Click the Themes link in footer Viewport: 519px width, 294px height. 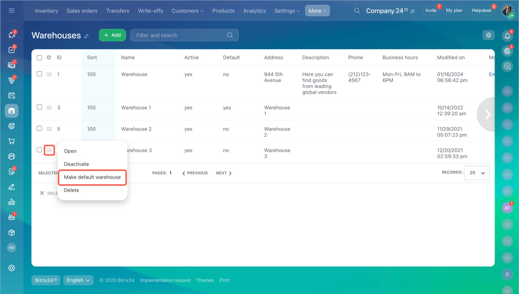[205, 280]
